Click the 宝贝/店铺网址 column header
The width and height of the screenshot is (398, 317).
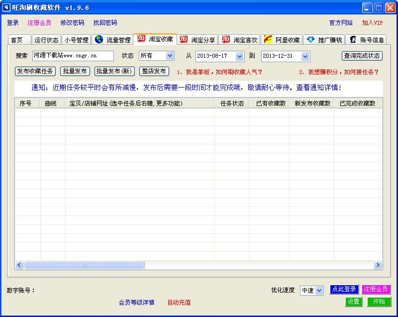tap(140, 104)
